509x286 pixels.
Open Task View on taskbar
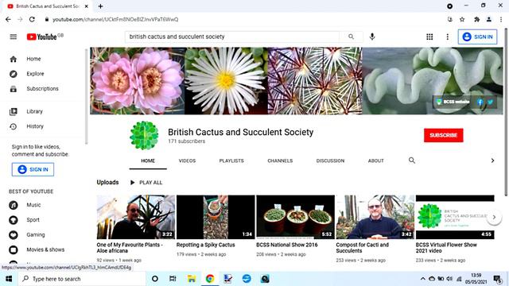click(173, 279)
